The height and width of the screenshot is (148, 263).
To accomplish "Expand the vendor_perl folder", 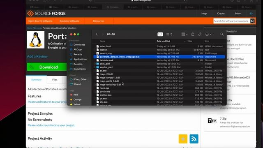I will (95, 67).
